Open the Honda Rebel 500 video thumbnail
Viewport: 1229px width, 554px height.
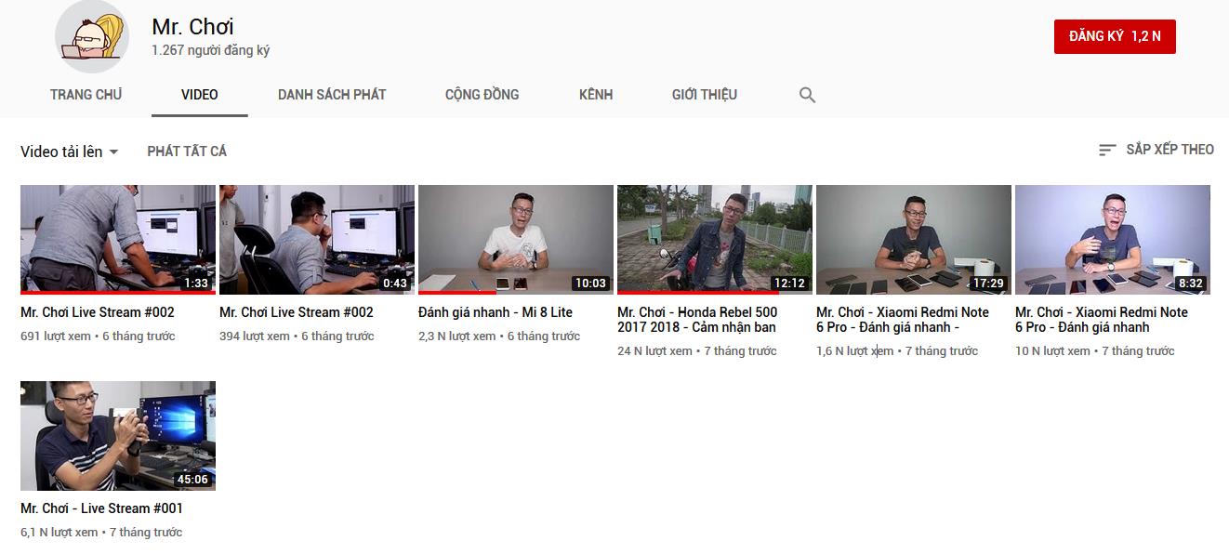715,239
